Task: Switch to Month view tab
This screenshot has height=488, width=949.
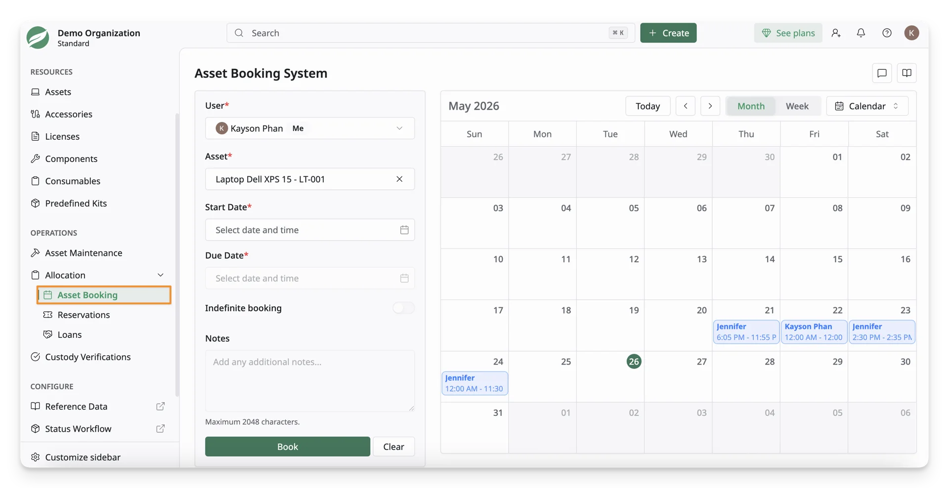Action: pos(751,106)
